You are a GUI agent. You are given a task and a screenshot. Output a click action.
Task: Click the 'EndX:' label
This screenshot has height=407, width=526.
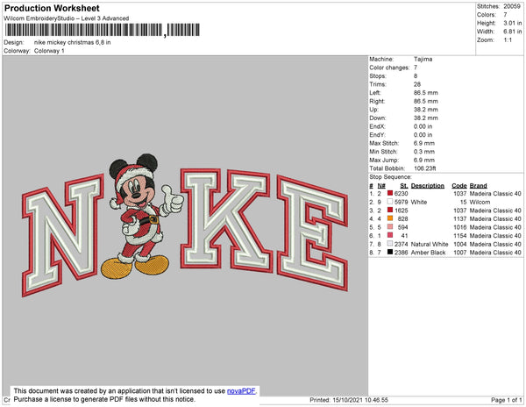click(377, 126)
